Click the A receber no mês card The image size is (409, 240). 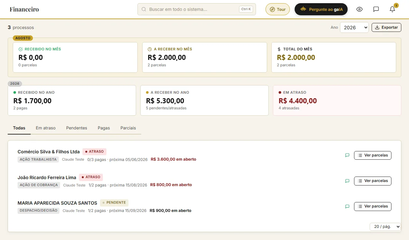pyautogui.click(x=204, y=57)
